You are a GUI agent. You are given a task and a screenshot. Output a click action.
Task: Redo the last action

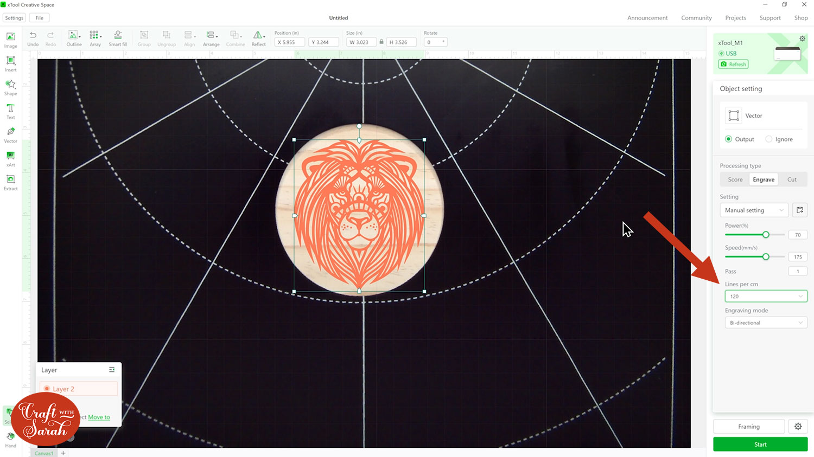50,38
